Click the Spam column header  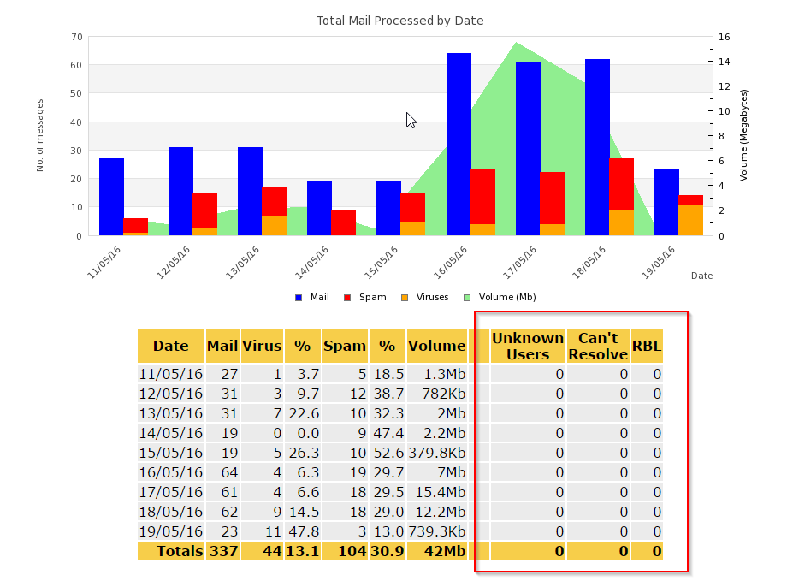(345, 346)
